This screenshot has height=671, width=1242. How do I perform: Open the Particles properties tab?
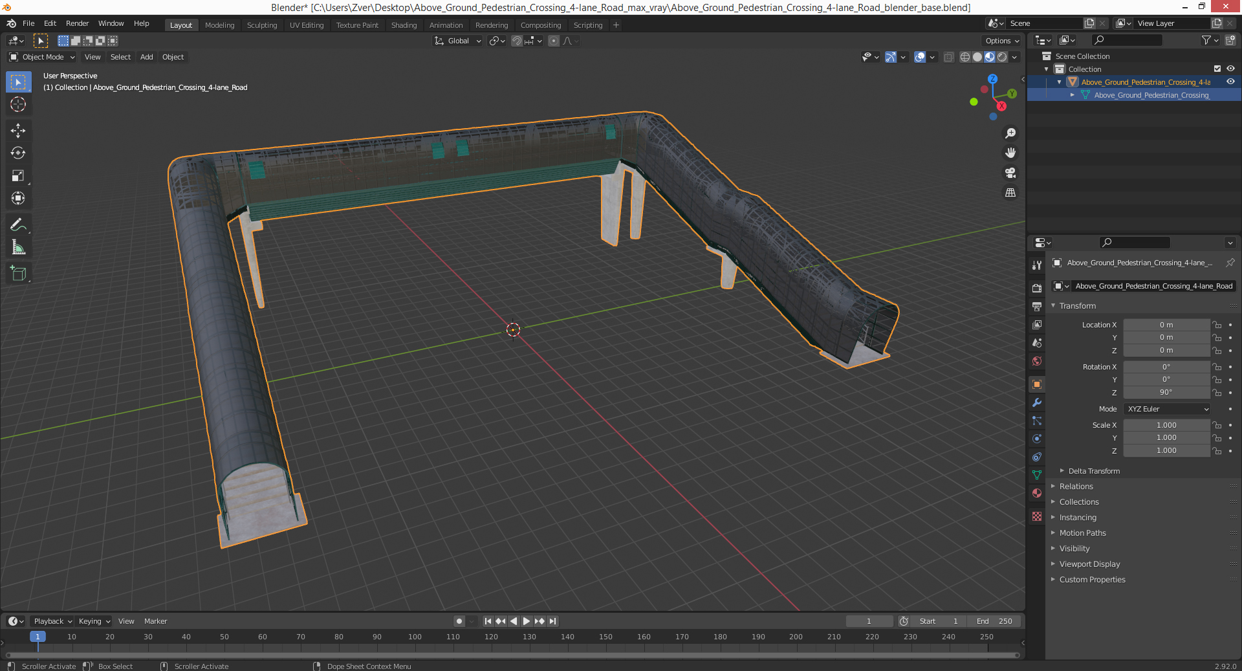[1037, 420]
